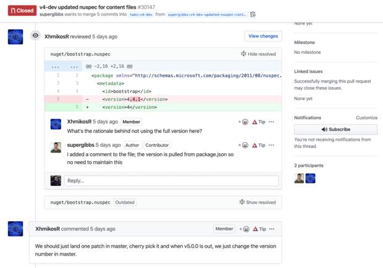Viewport: 383px width, 268px height.
Task: Open XhmikosR avatar beside the review
Action: (x=15, y=37)
